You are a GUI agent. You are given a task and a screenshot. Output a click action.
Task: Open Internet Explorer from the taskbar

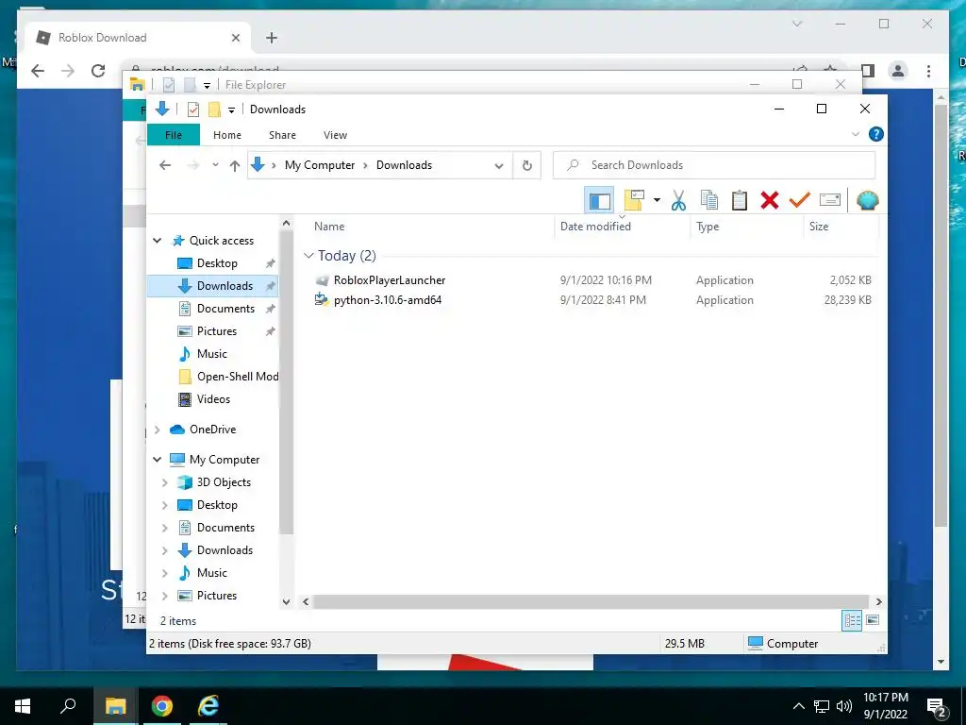pyautogui.click(x=208, y=706)
